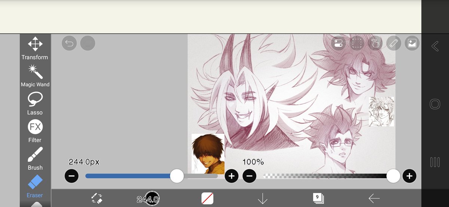Open the layers panel with 9 layers
The height and width of the screenshot is (207, 449).
(x=318, y=198)
